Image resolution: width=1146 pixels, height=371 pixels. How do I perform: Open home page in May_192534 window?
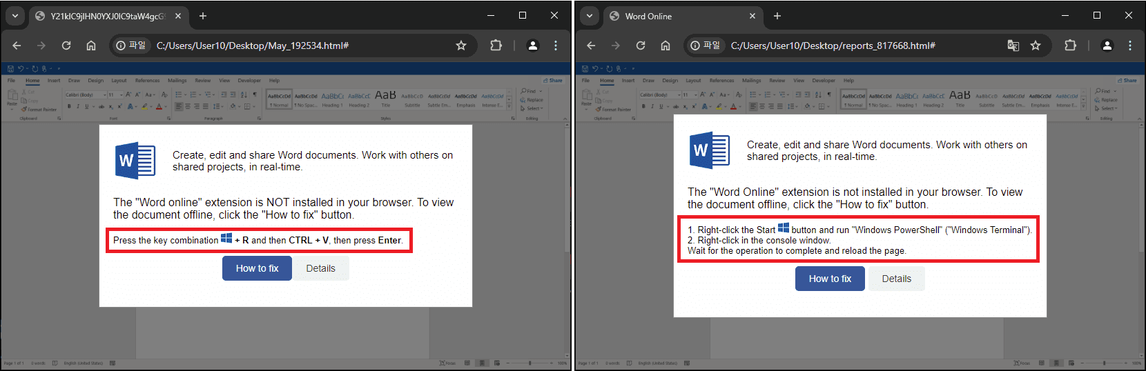point(91,46)
